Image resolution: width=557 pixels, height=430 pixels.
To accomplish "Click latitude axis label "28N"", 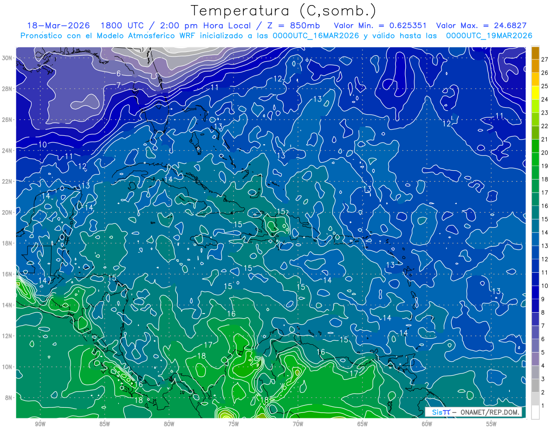I will (x=7, y=89).
